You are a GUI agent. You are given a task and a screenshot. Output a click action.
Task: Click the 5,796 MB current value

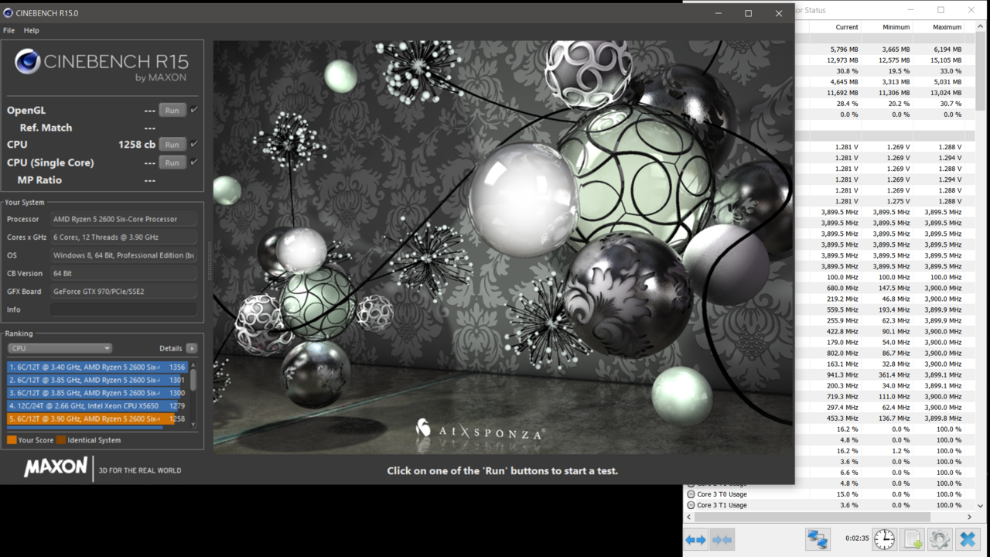(844, 50)
